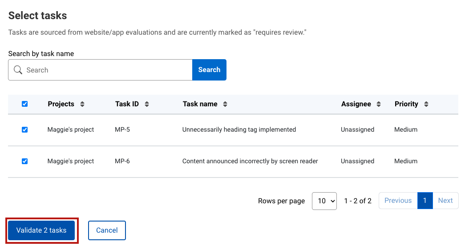Select page 1 in pagination

[425, 201]
